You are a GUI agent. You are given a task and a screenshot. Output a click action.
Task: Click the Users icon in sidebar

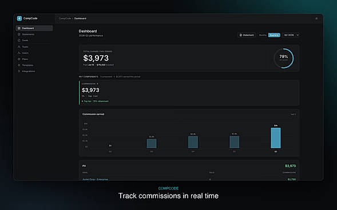[19, 53]
